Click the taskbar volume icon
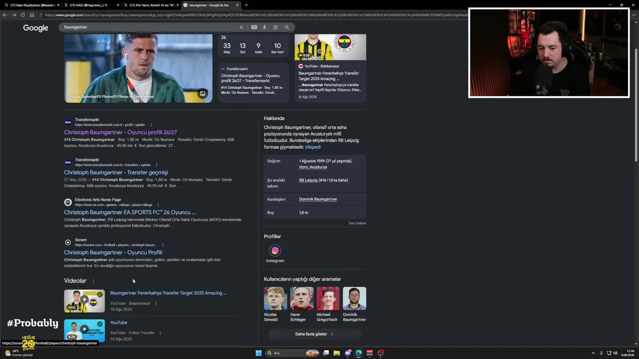 pyautogui.click(x=615, y=353)
